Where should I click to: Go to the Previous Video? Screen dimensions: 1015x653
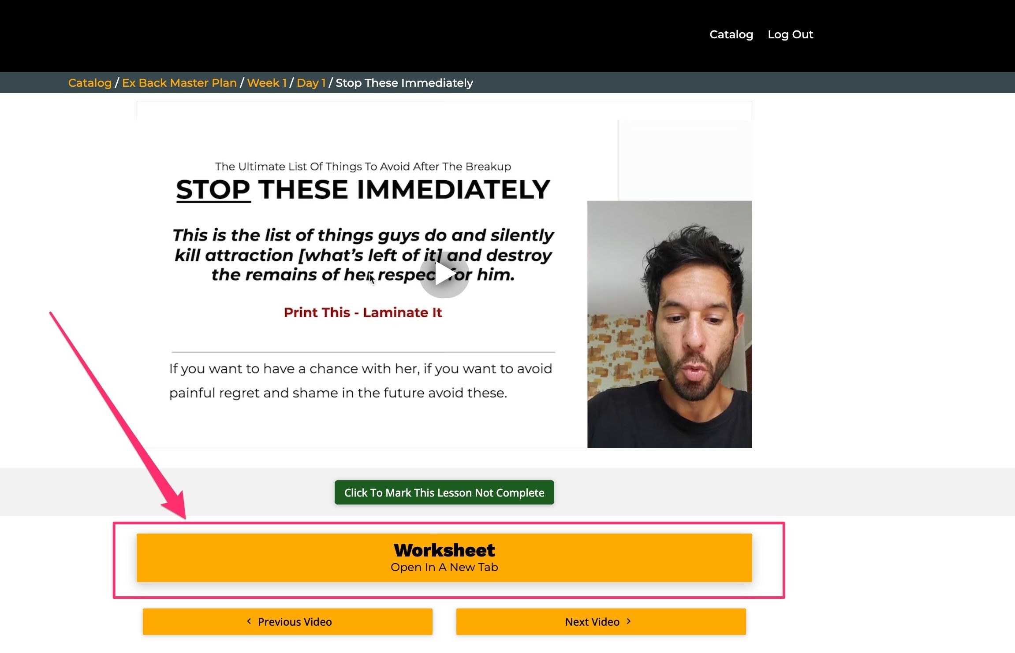click(287, 622)
